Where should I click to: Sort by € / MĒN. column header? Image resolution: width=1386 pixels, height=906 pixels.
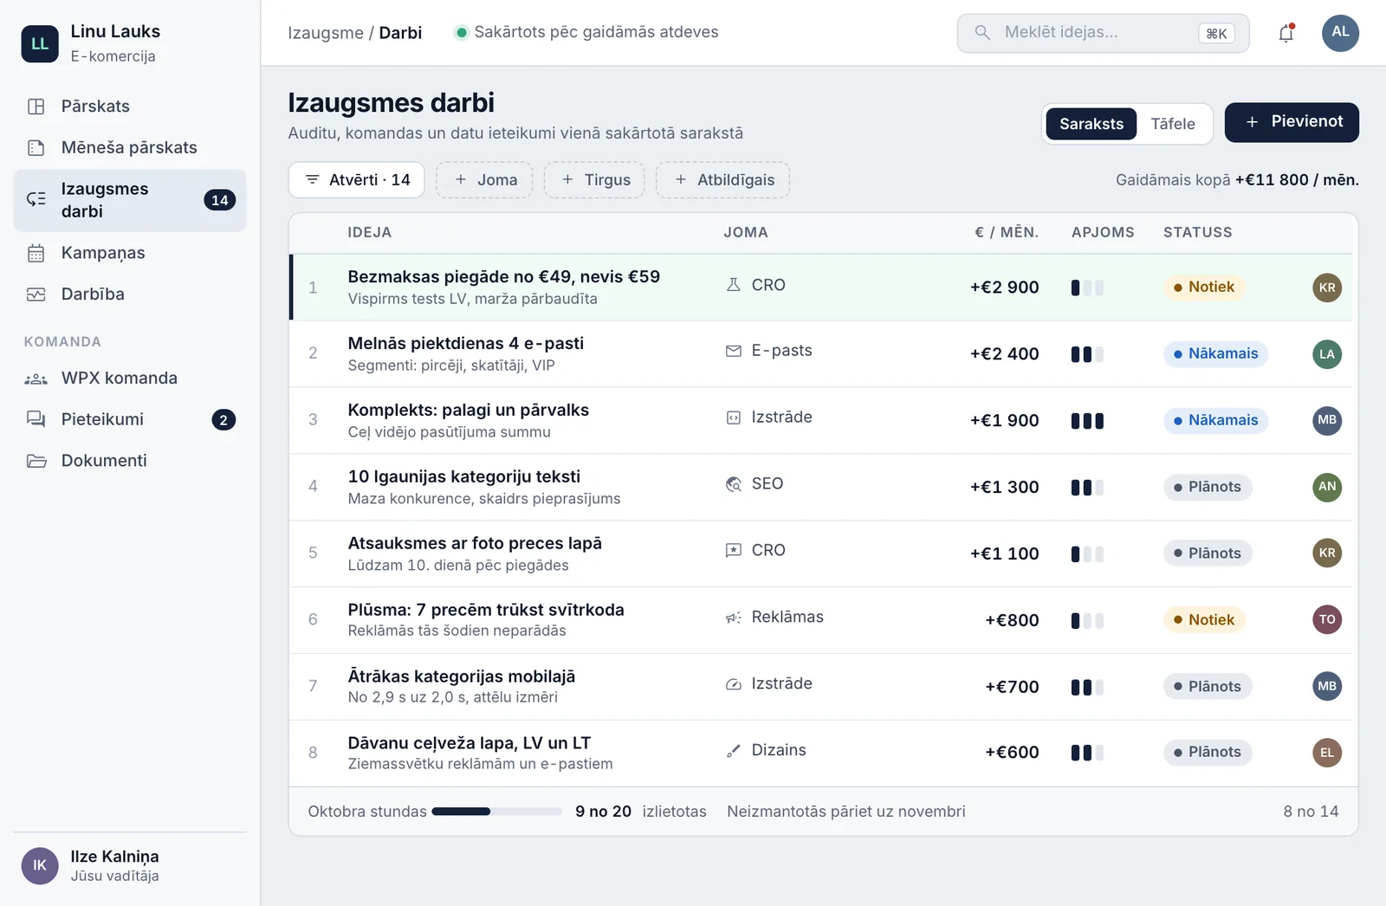tap(1007, 232)
